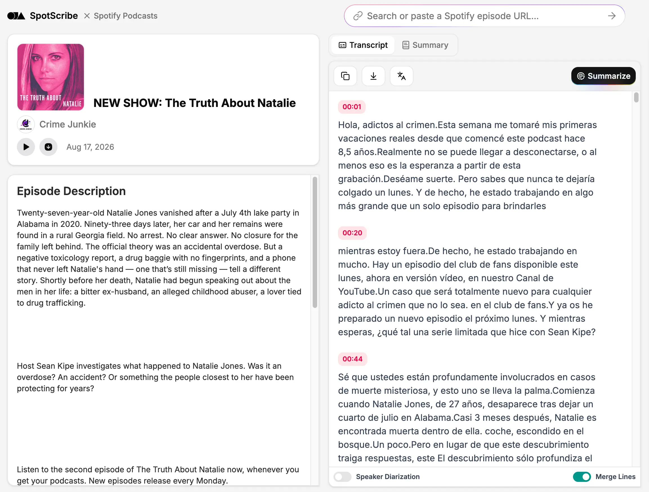
Task: Open The Truth About Natalie cover art
Action: pos(50,77)
